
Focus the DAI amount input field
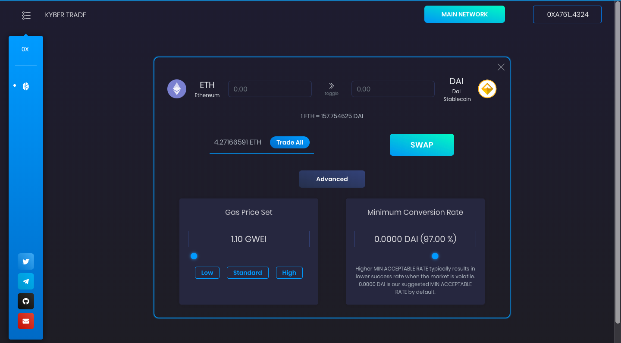tap(393, 89)
